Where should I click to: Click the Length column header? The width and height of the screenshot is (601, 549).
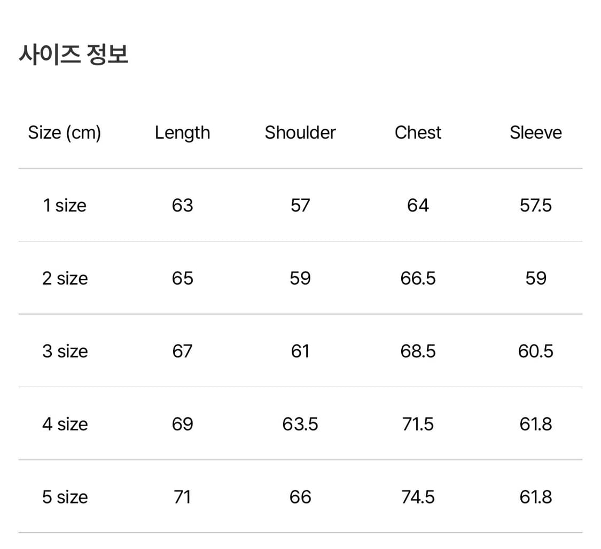coord(182,132)
